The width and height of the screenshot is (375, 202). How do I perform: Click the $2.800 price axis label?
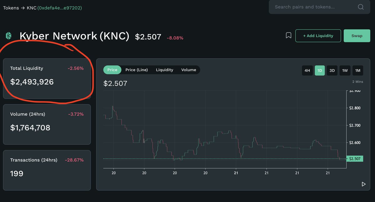[x=355, y=108]
